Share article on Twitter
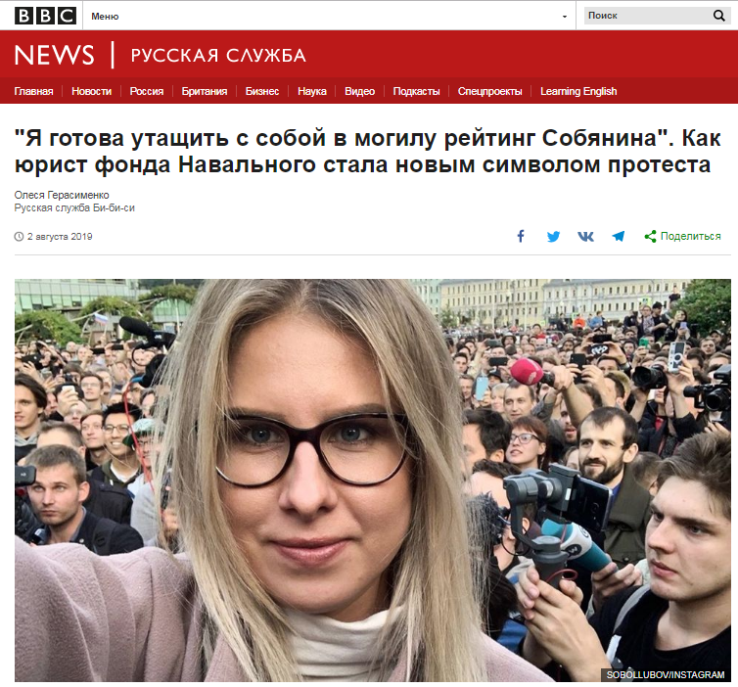Viewport: 738px width, 687px height. coord(554,236)
